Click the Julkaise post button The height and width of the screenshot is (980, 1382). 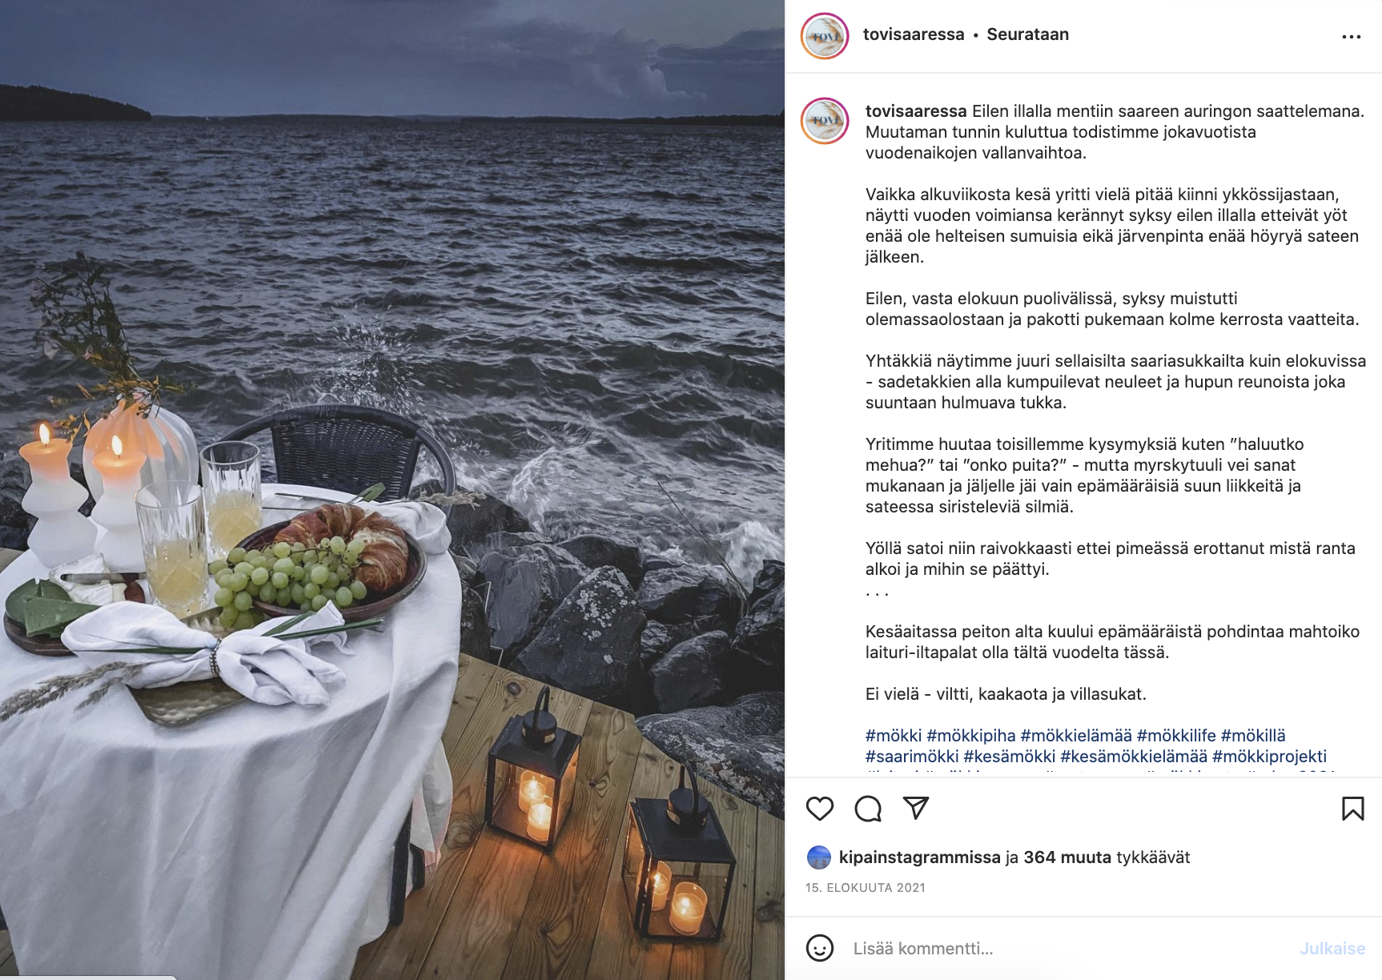coord(1332,949)
